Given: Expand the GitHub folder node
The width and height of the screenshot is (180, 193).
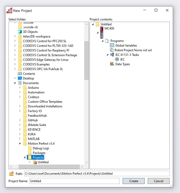Looking at the screenshot, I should pyautogui.click(x=20, y=120).
